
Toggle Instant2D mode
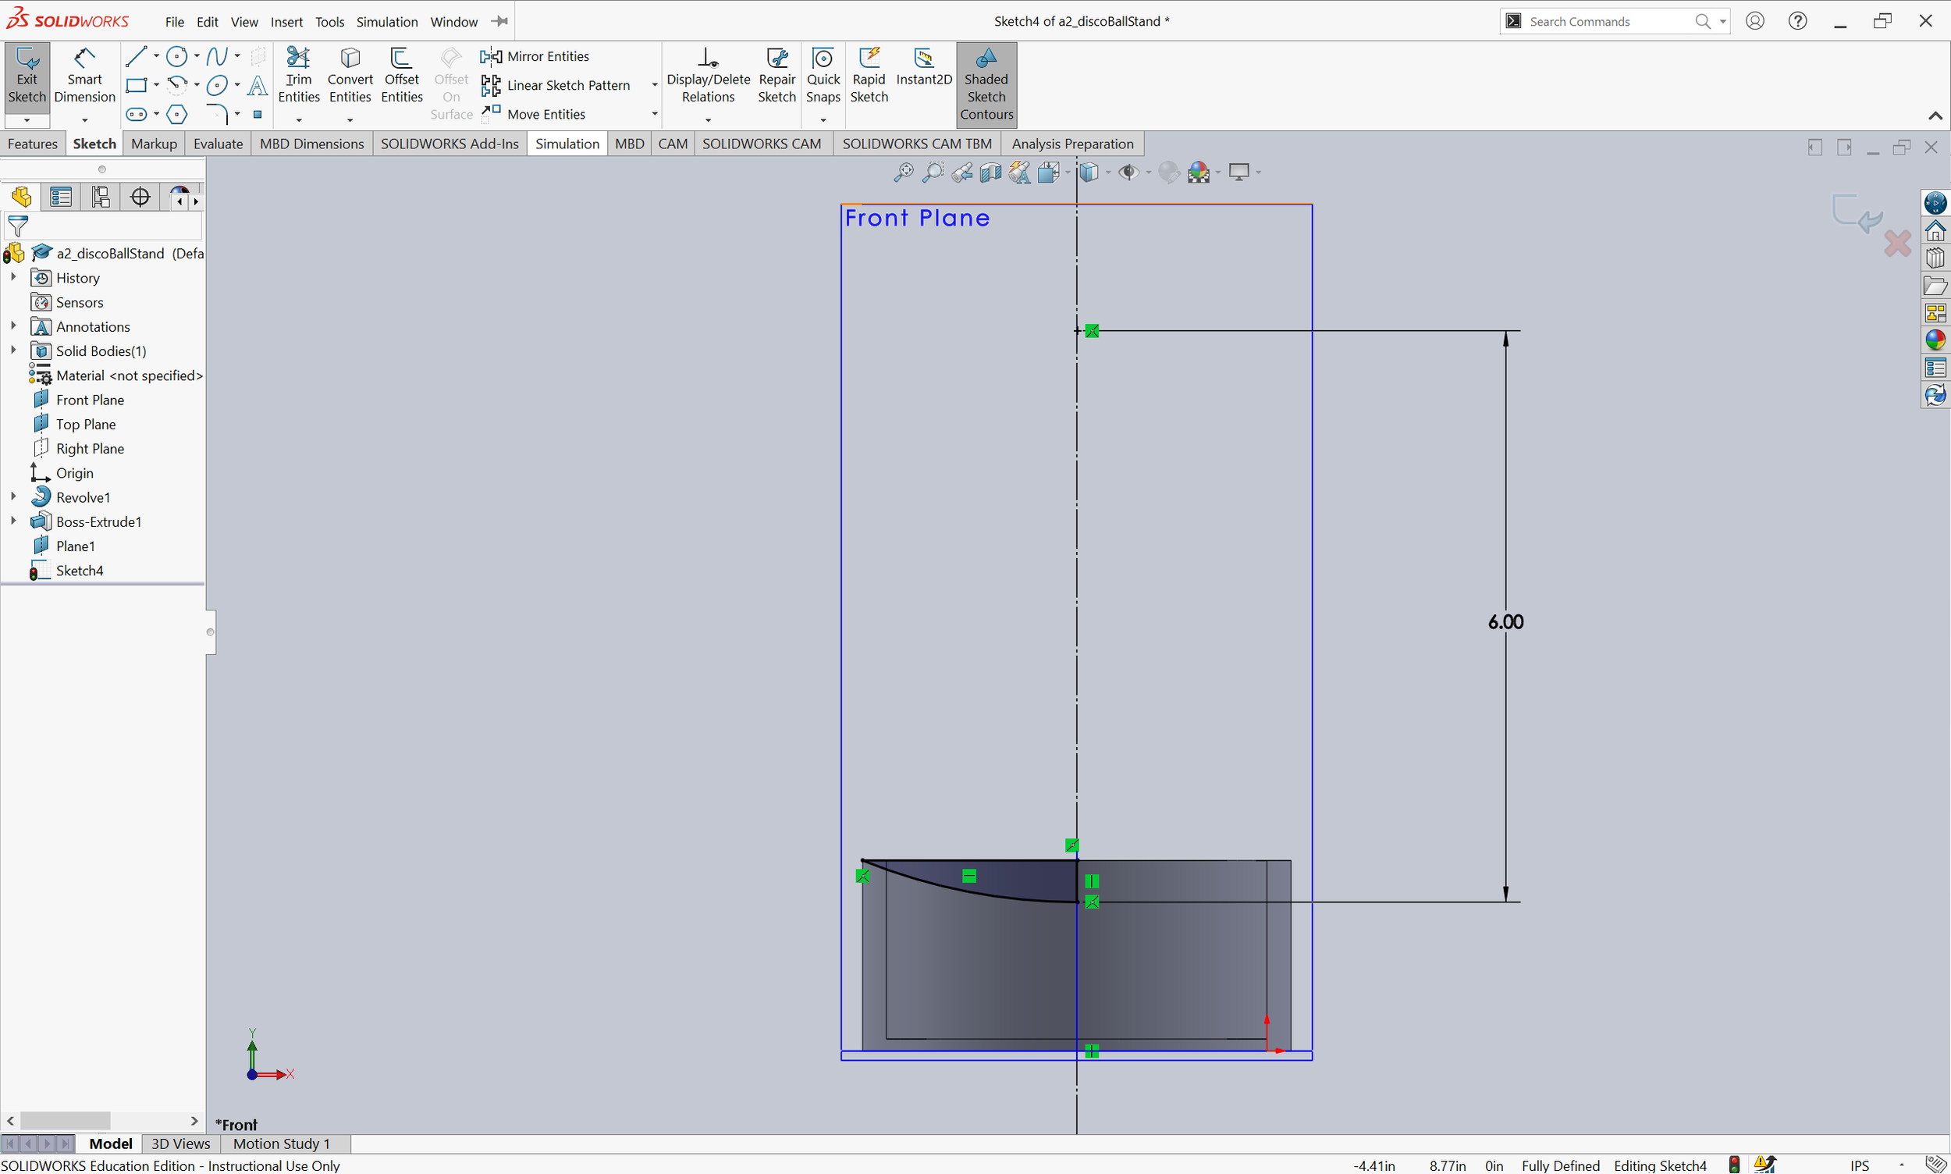(924, 67)
